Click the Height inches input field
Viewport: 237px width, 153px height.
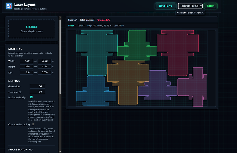tap(44, 66)
